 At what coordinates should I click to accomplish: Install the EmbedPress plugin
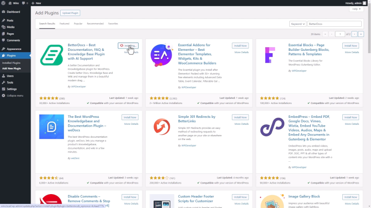351,117
